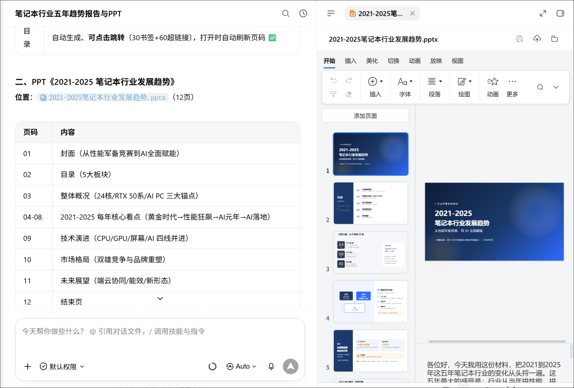Switch to the 放映 tab

tap(436, 61)
